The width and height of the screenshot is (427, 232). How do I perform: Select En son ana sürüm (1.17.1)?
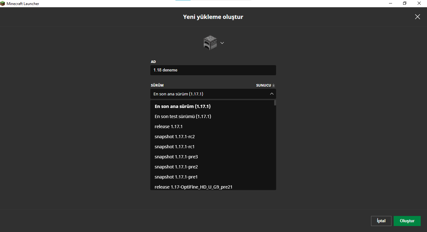pyautogui.click(x=213, y=106)
